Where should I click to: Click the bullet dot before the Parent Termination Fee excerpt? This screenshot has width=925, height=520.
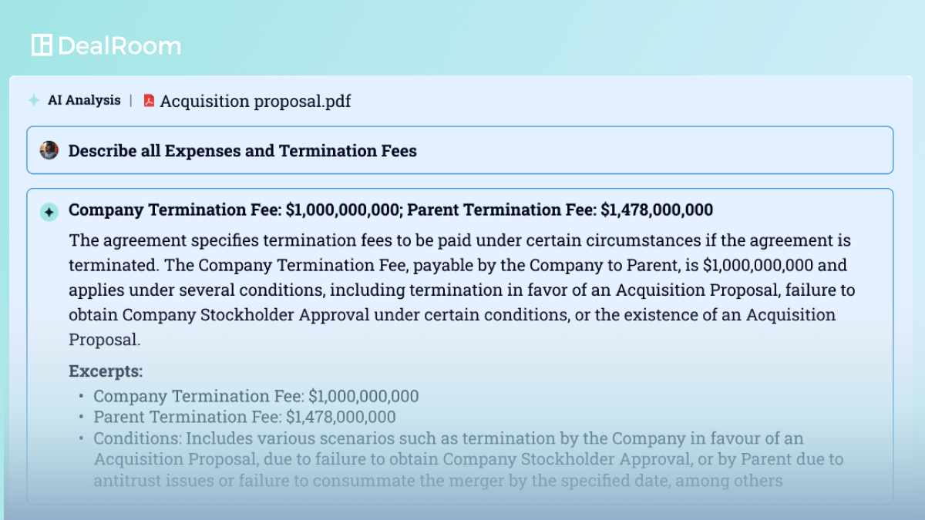tap(82, 418)
